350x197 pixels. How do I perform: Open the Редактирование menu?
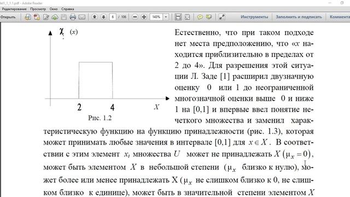pyautogui.click(x=14, y=9)
